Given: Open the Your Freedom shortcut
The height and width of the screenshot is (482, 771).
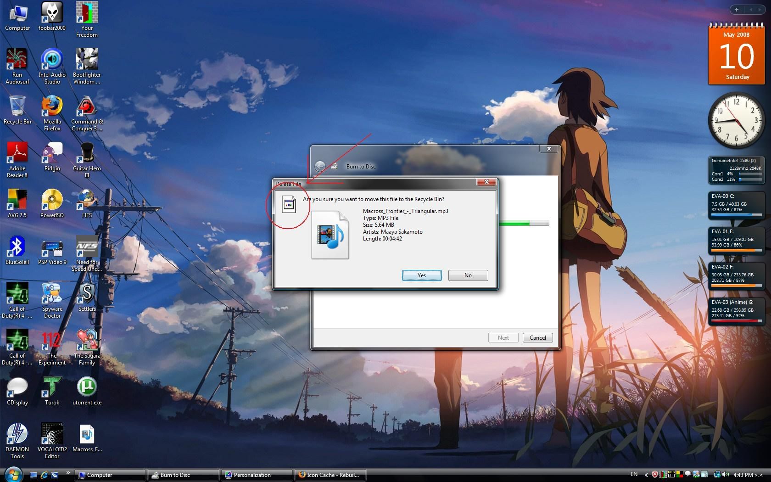Looking at the screenshot, I should 87,20.
